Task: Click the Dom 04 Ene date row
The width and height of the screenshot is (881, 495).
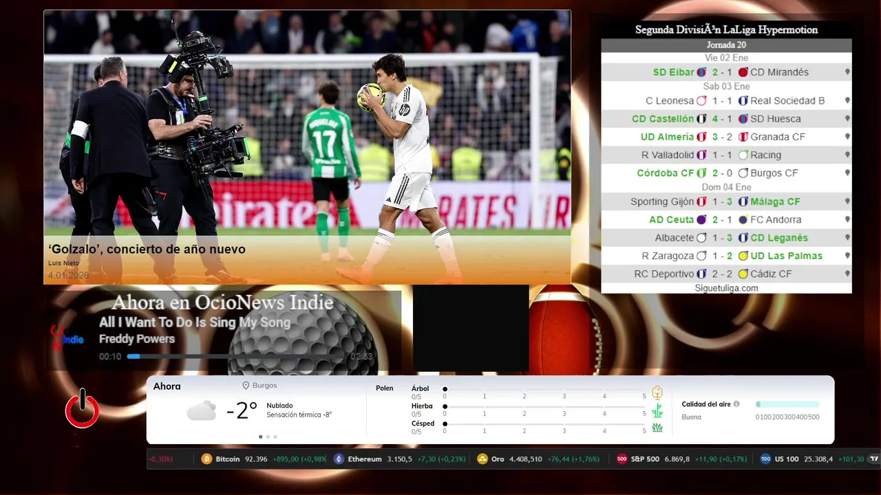Action: point(726,187)
